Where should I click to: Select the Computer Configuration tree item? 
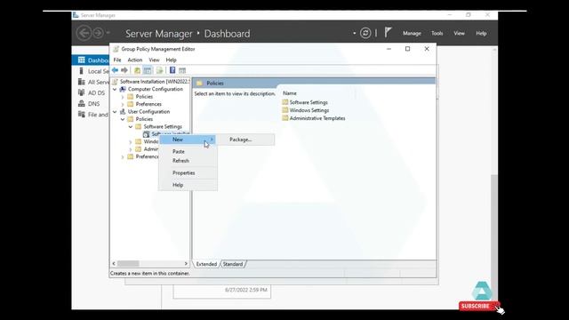pos(156,89)
